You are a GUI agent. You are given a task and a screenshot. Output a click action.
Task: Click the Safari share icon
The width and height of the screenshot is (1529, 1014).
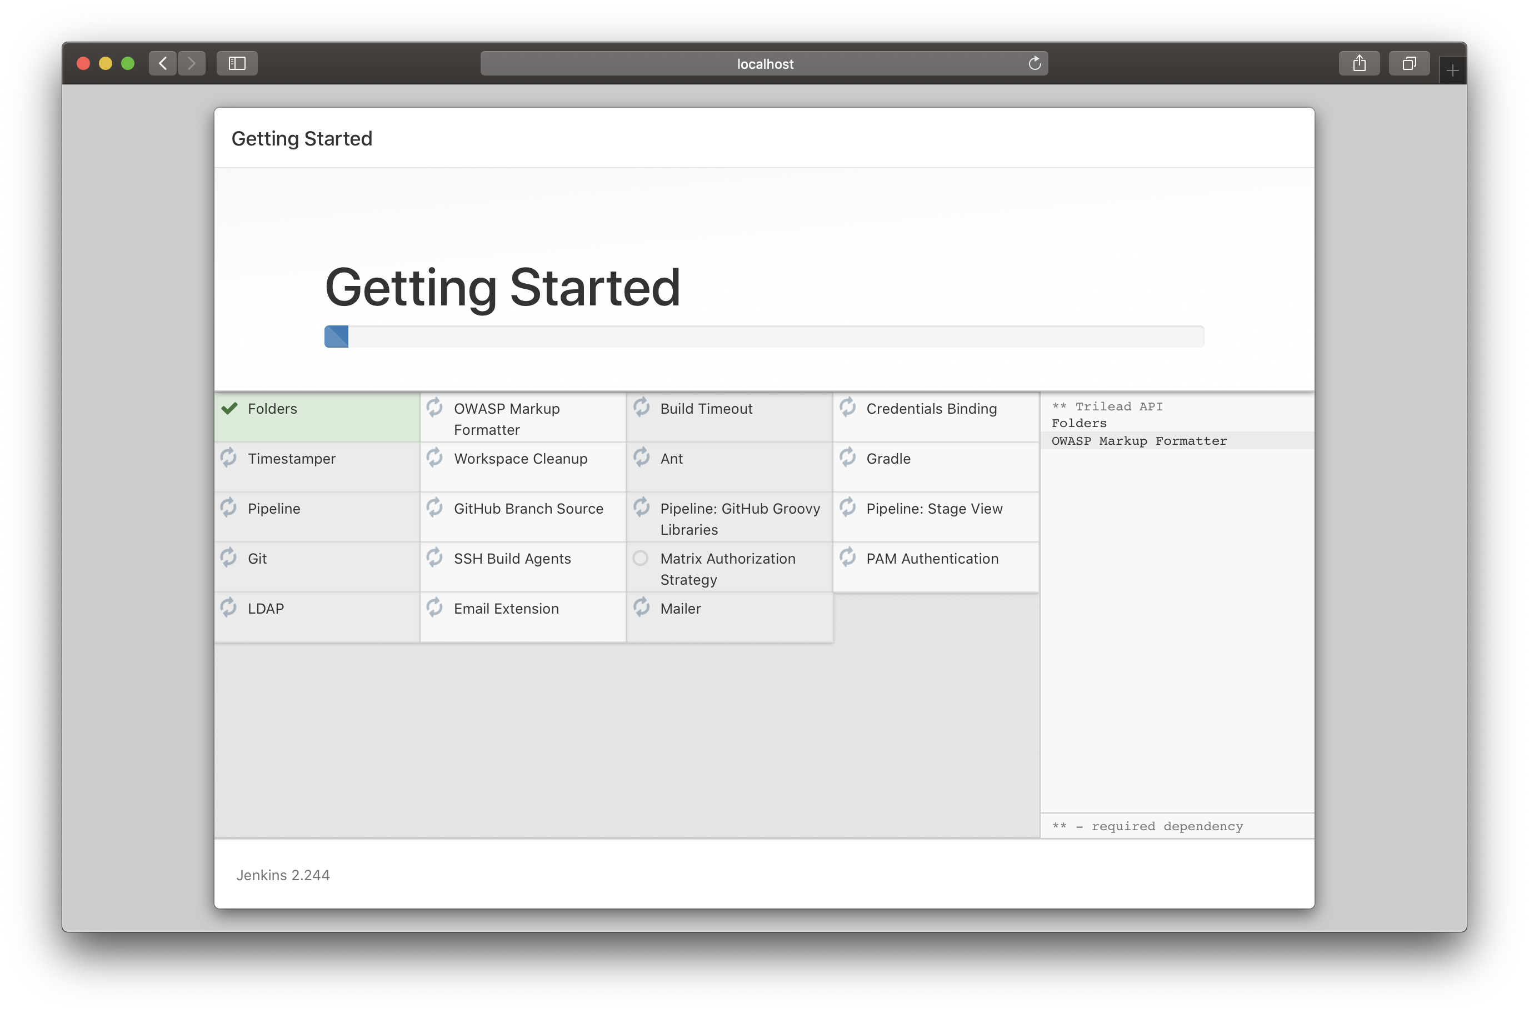pos(1359,63)
